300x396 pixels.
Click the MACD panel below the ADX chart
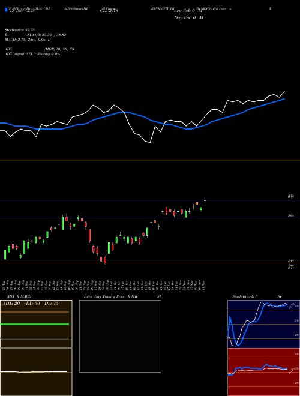pyautogui.click(x=36, y=372)
